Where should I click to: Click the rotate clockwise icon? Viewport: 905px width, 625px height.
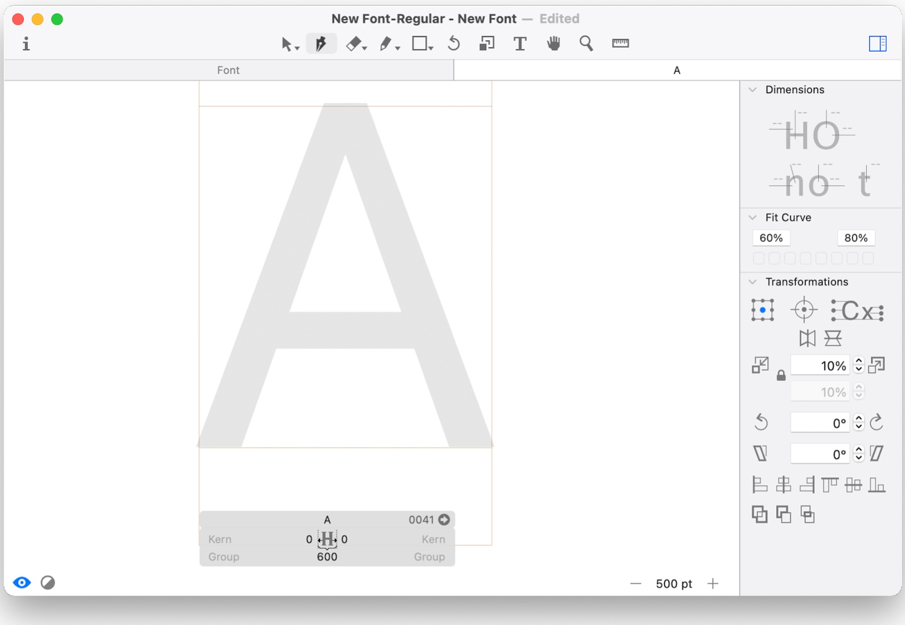point(877,423)
